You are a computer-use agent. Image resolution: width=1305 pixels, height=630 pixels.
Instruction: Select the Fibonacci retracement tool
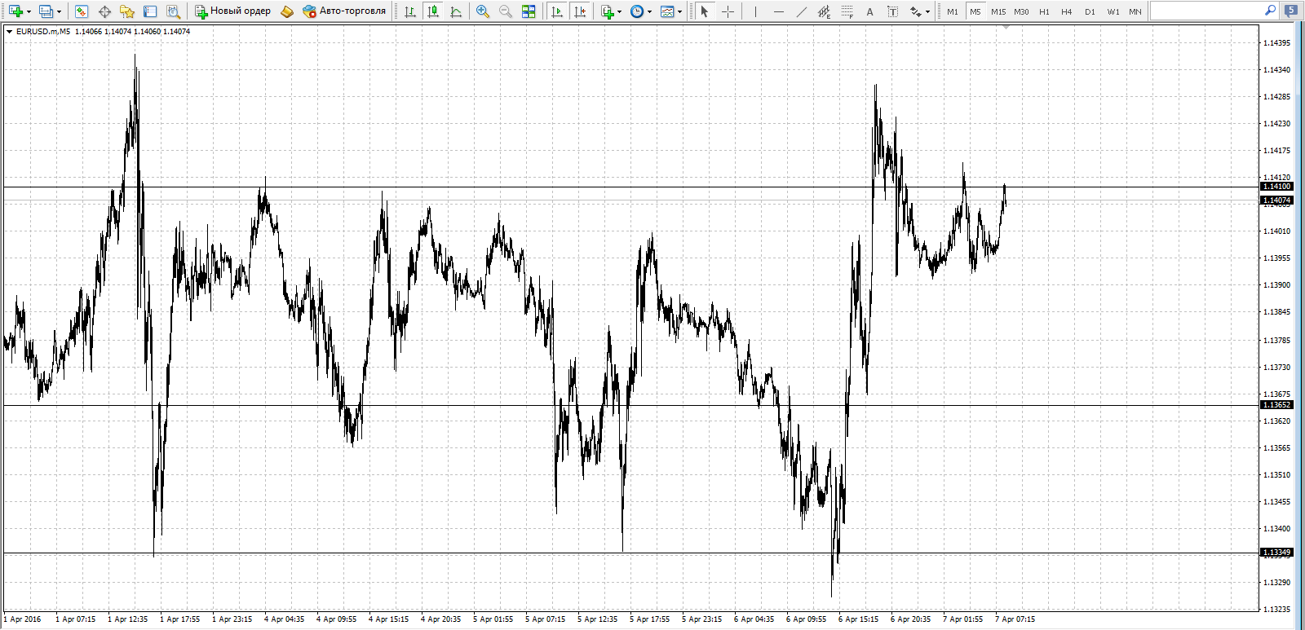click(x=847, y=11)
